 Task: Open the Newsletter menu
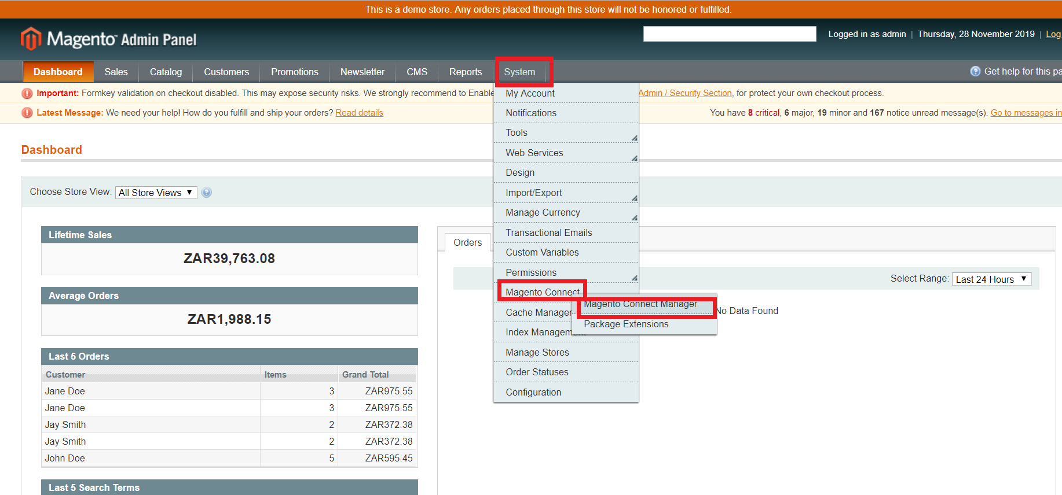coord(362,72)
